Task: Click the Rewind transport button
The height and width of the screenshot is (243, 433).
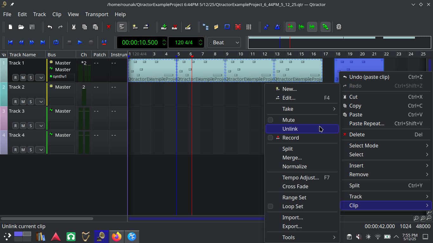Action: [x=21, y=42]
